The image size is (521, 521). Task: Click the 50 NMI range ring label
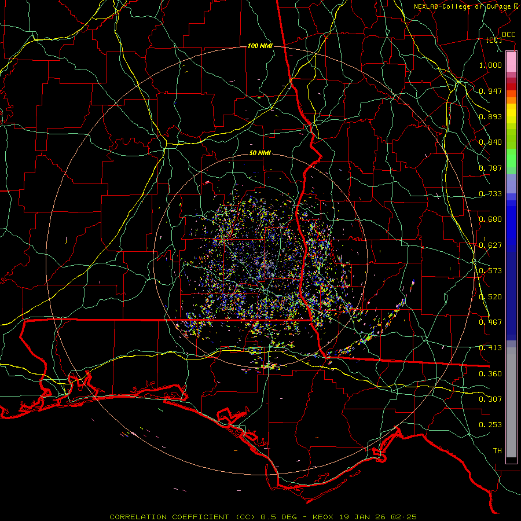click(x=260, y=153)
